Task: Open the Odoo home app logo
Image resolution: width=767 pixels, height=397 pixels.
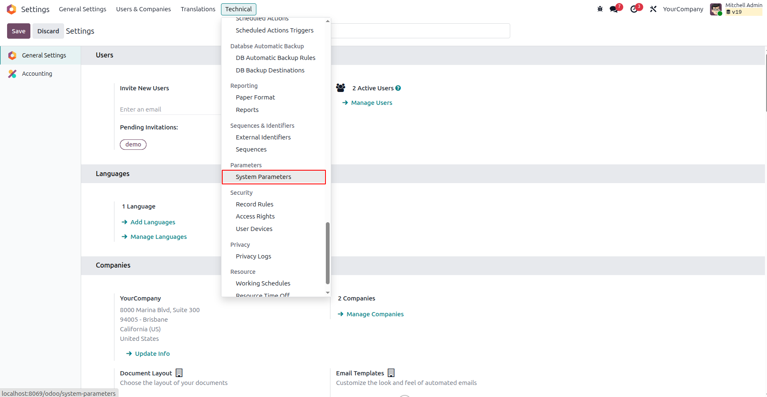Action: [x=12, y=9]
